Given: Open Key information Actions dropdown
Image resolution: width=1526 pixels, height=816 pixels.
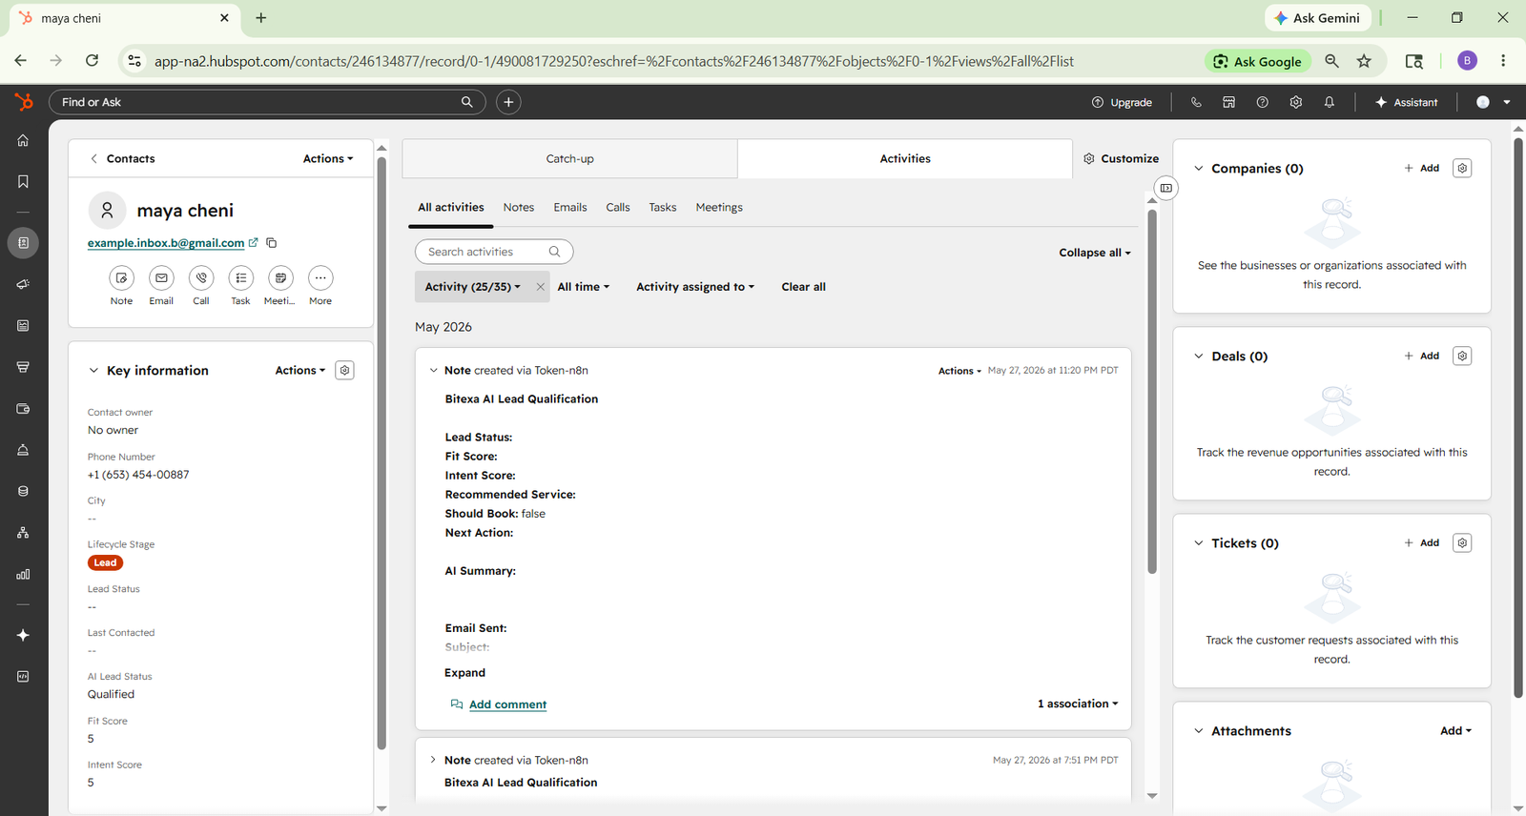Looking at the screenshot, I should 300,371.
